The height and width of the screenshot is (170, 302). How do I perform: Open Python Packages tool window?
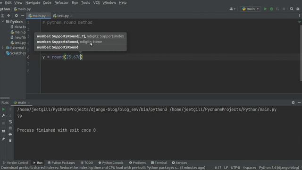click(x=61, y=162)
